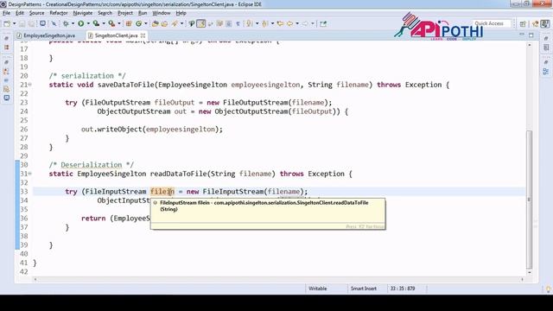Open the Navigate menu
This screenshot has width=553, height=311.
pos(83,13)
